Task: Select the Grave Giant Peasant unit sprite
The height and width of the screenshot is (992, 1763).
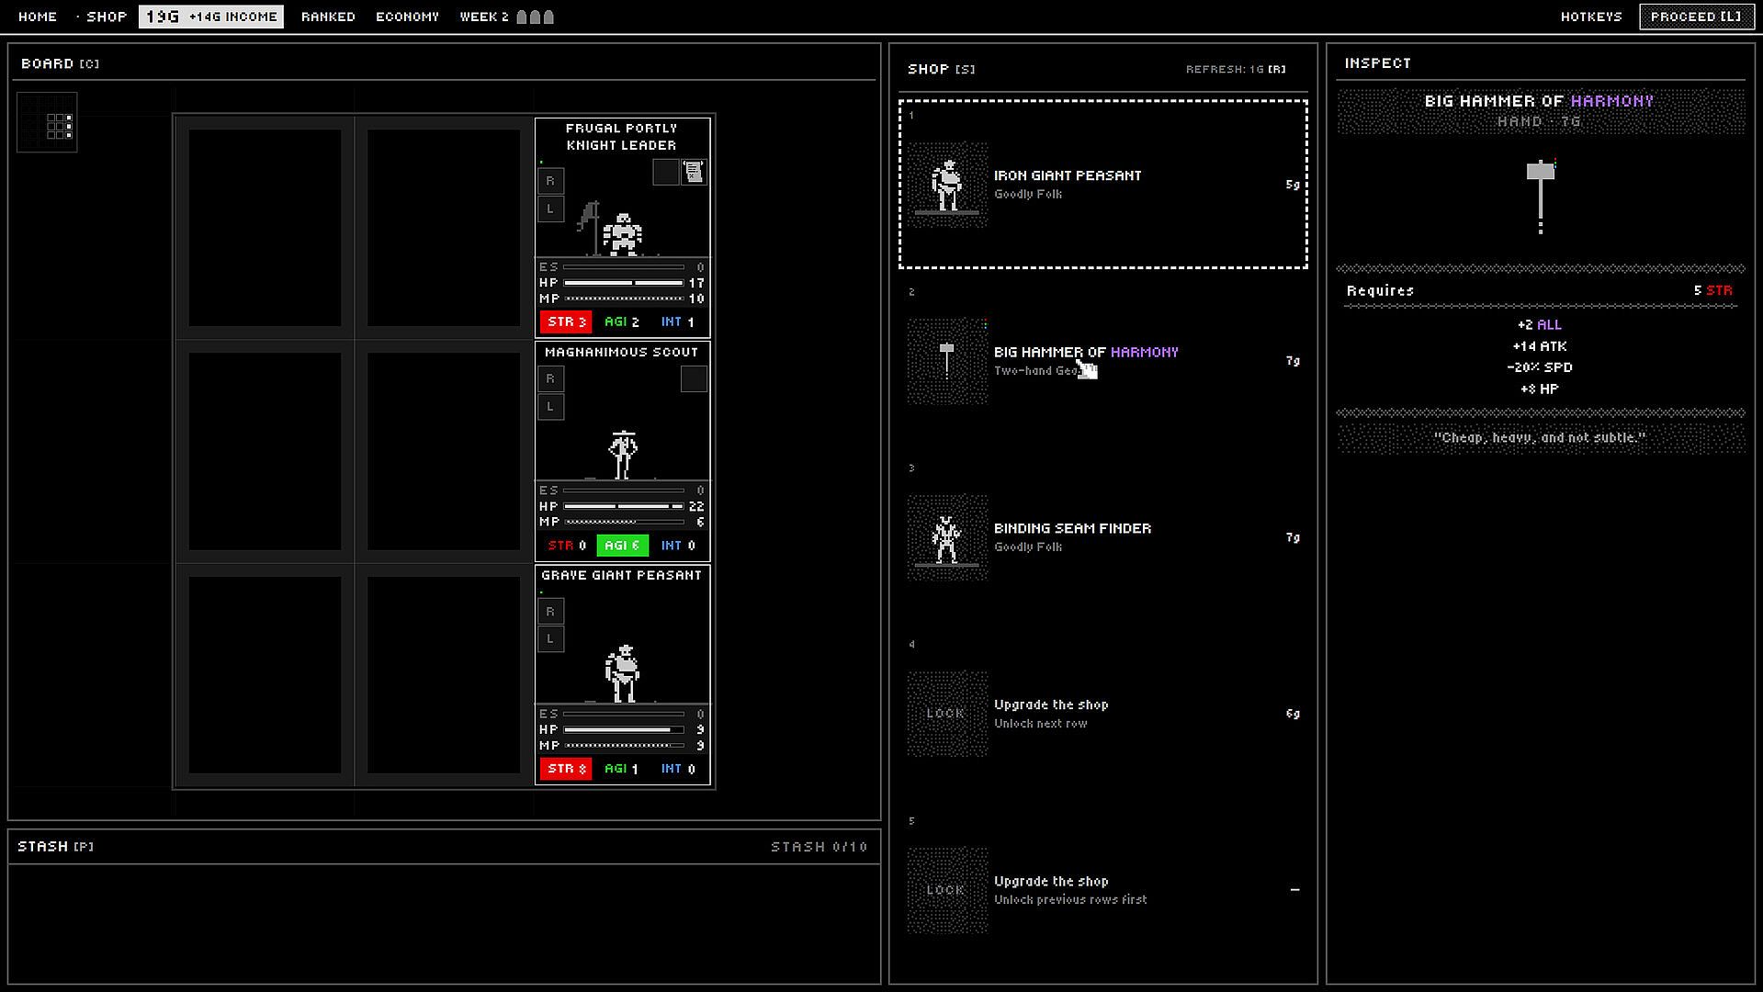Action: [623, 673]
